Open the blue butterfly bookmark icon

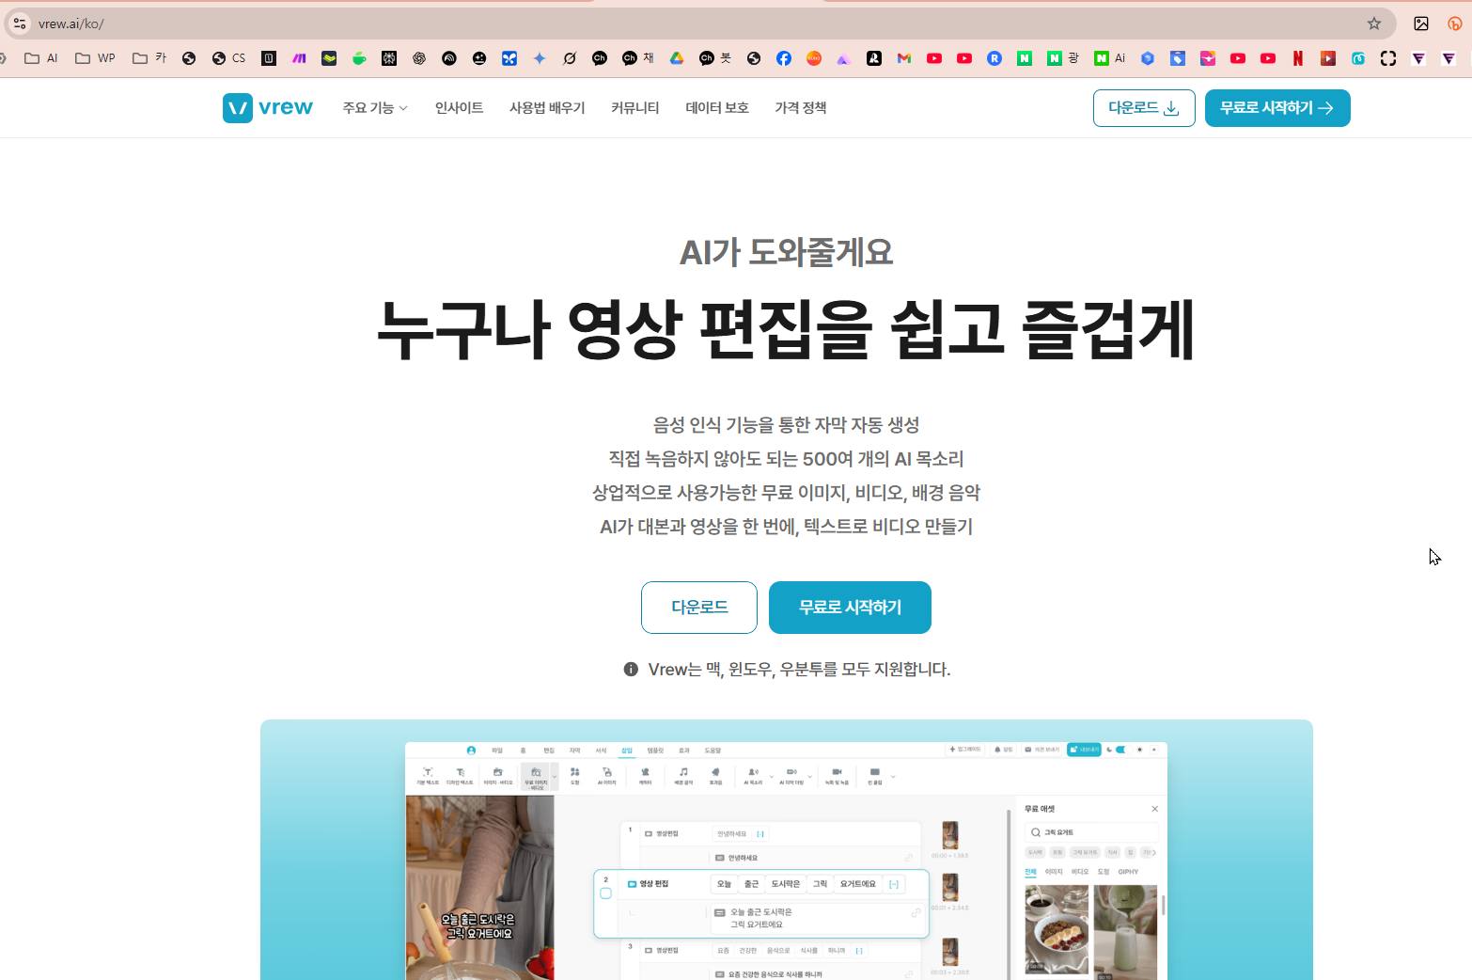click(509, 58)
